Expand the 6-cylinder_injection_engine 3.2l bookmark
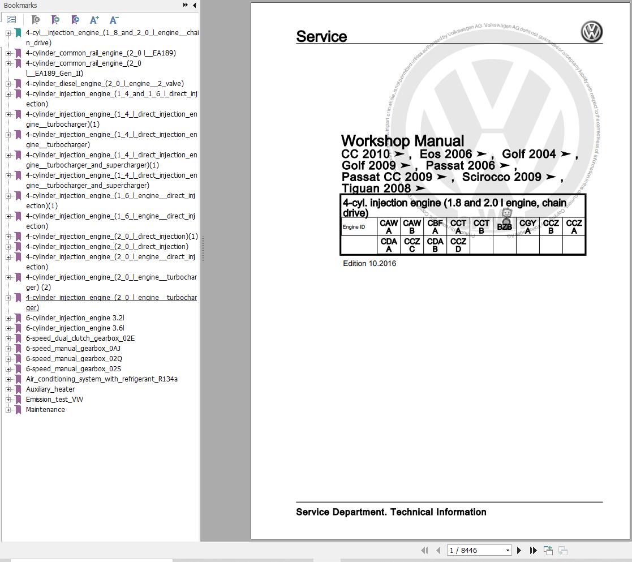 (x=8, y=318)
